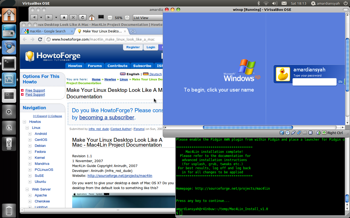Open the forward history dropdown arrow

(56, 17)
